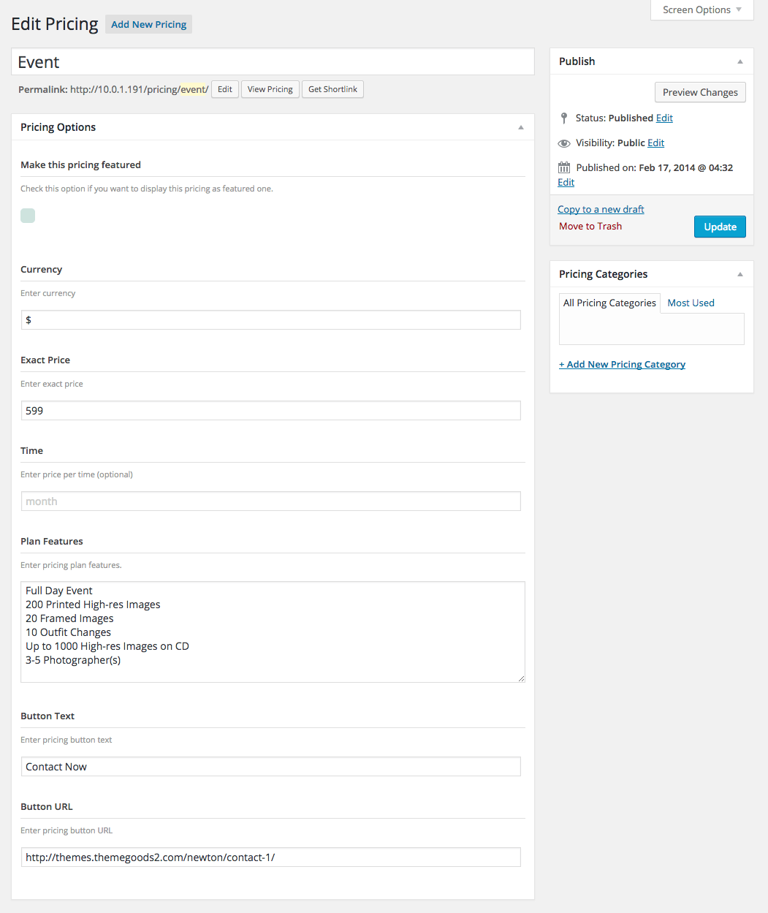Click into the Exact Price field
This screenshot has height=913, width=768.
[270, 411]
